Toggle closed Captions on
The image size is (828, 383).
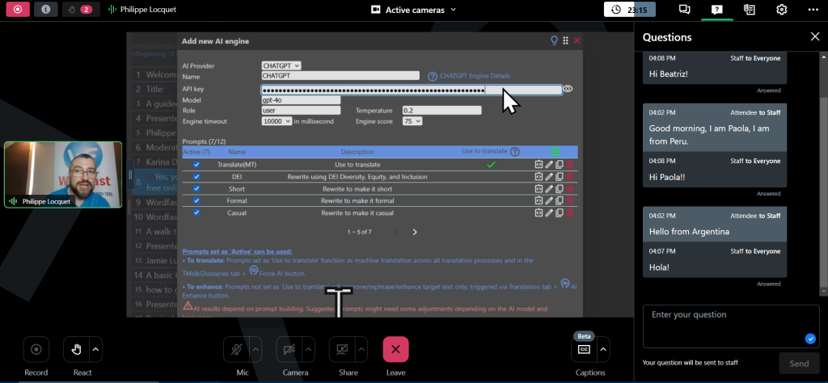pos(583,349)
